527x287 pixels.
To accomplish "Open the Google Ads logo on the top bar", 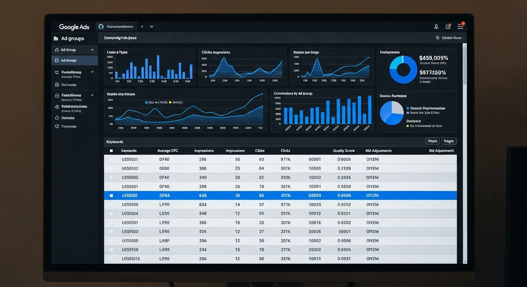I will point(74,27).
